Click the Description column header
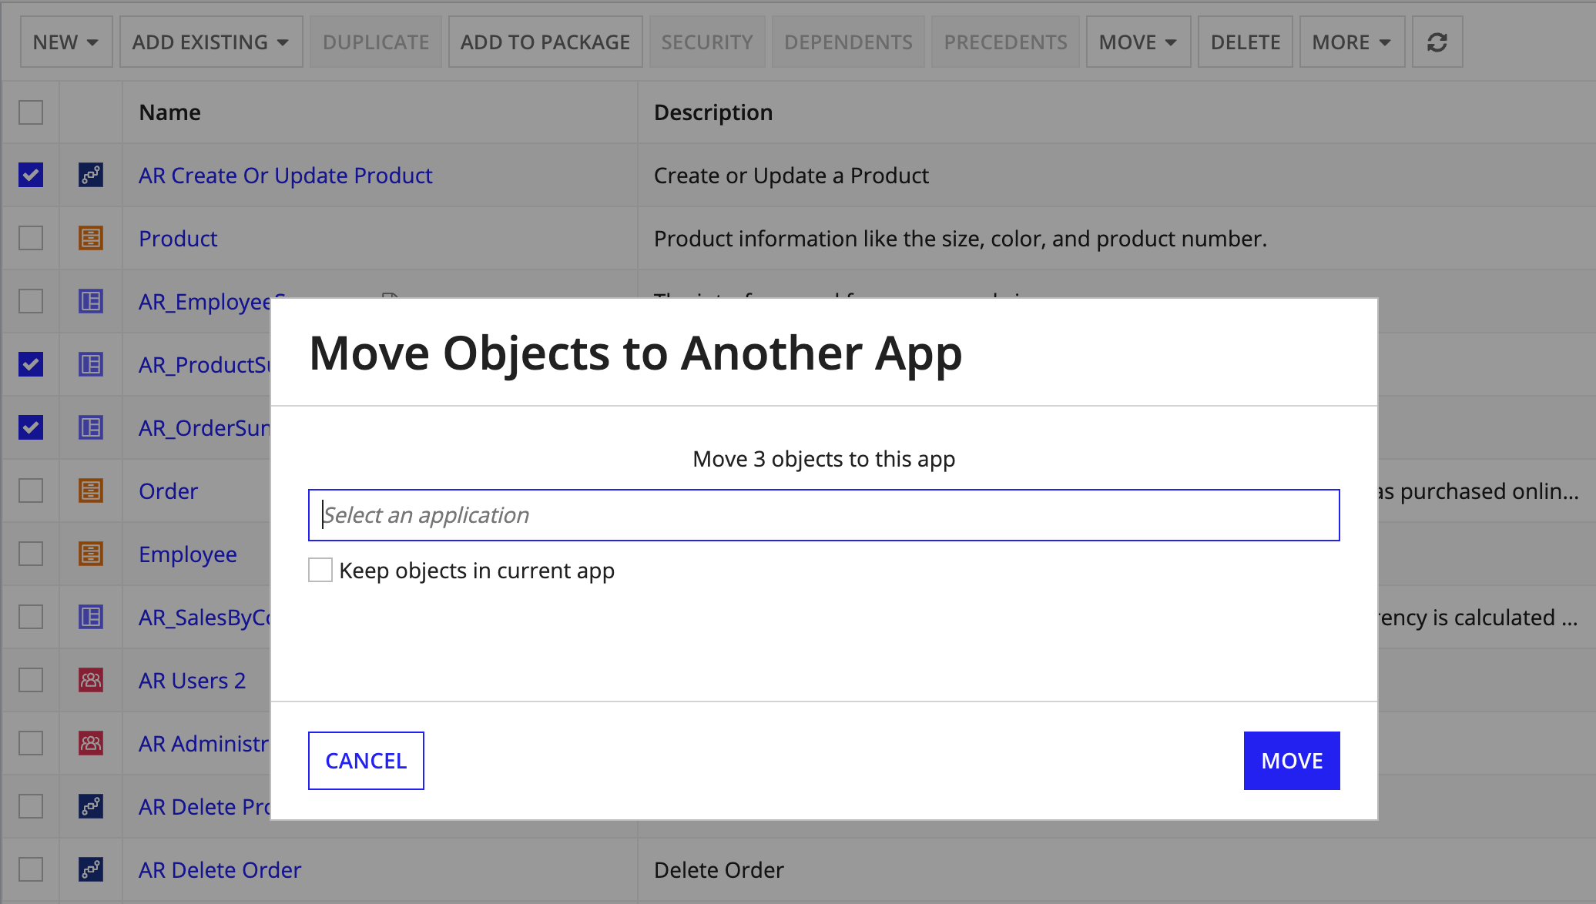This screenshot has height=904, width=1596. point(713,112)
